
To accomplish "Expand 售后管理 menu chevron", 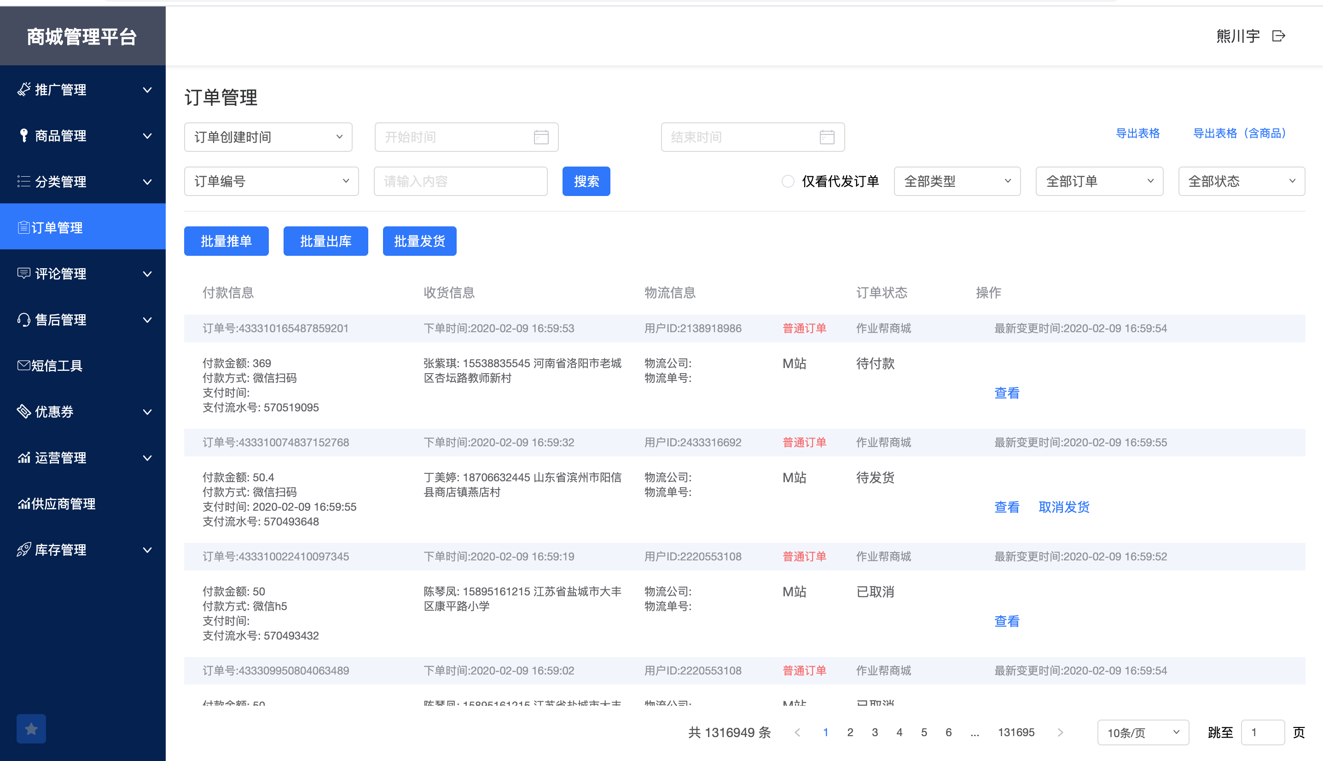I will pos(147,320).
